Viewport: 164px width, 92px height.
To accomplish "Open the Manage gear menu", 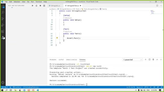I will pyautogui.click(x=3, y=83).
